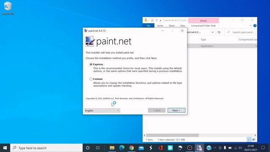Select the Custom installation option

[91, 79]
